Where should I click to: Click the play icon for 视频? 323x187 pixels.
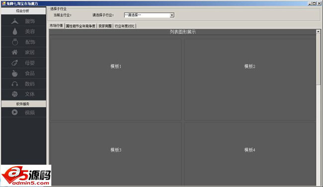pos(14,112)
